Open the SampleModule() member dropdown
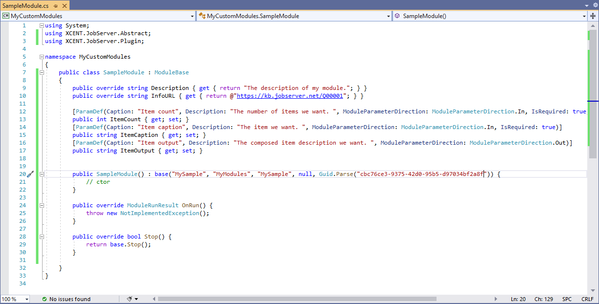 point(584,16)
